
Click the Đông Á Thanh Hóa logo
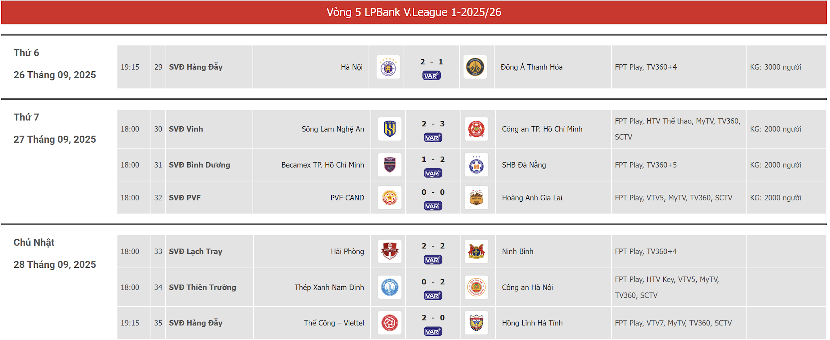tap(475, 67)
